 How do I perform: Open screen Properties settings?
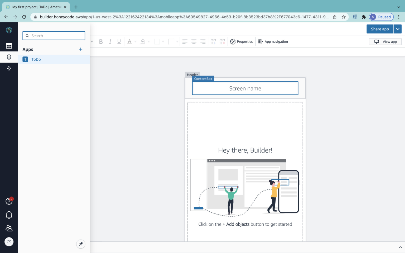241,41
